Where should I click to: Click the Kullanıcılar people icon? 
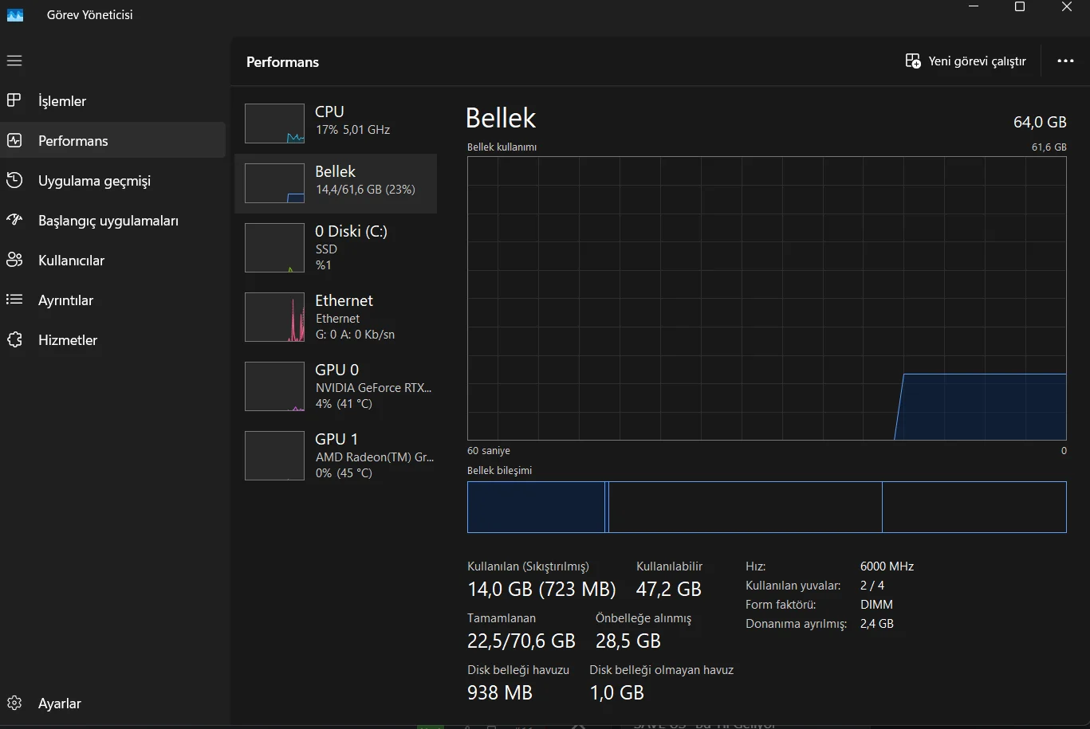coord(14,260)
